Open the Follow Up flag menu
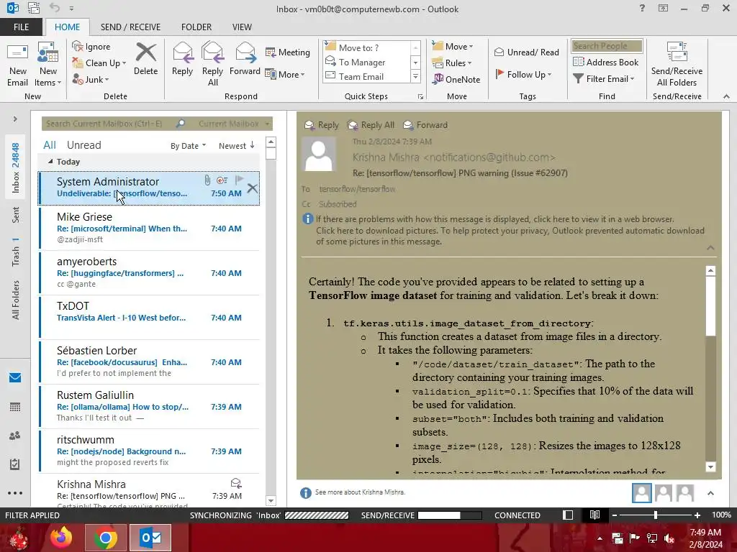Image resolution: width=737 pixels, height=552 pixels. 524,74
